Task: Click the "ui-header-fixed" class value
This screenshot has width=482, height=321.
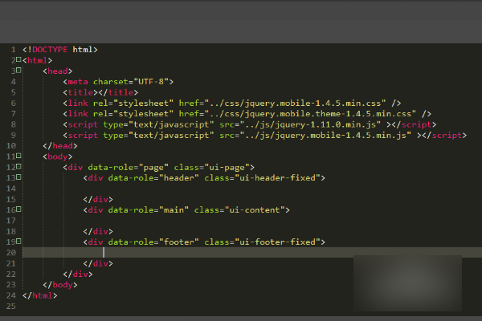Action: [x=277, y=178]
